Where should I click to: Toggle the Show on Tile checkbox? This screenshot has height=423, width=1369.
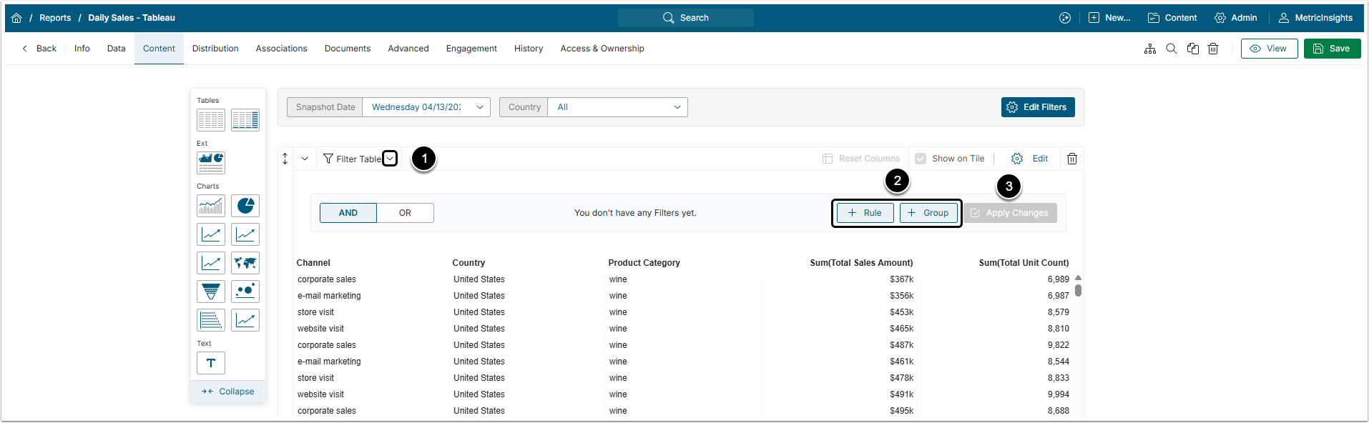coord(921,159)
